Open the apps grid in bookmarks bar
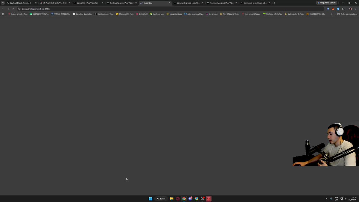The image size is (359, 202). click(3, 14)
